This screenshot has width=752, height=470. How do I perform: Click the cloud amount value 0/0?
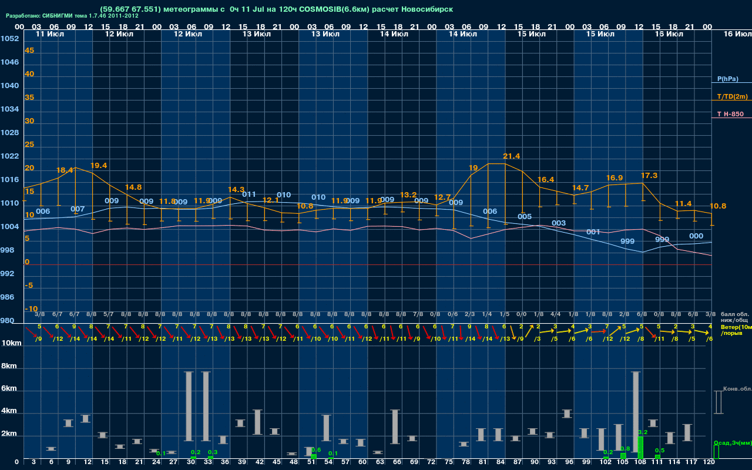520,315
